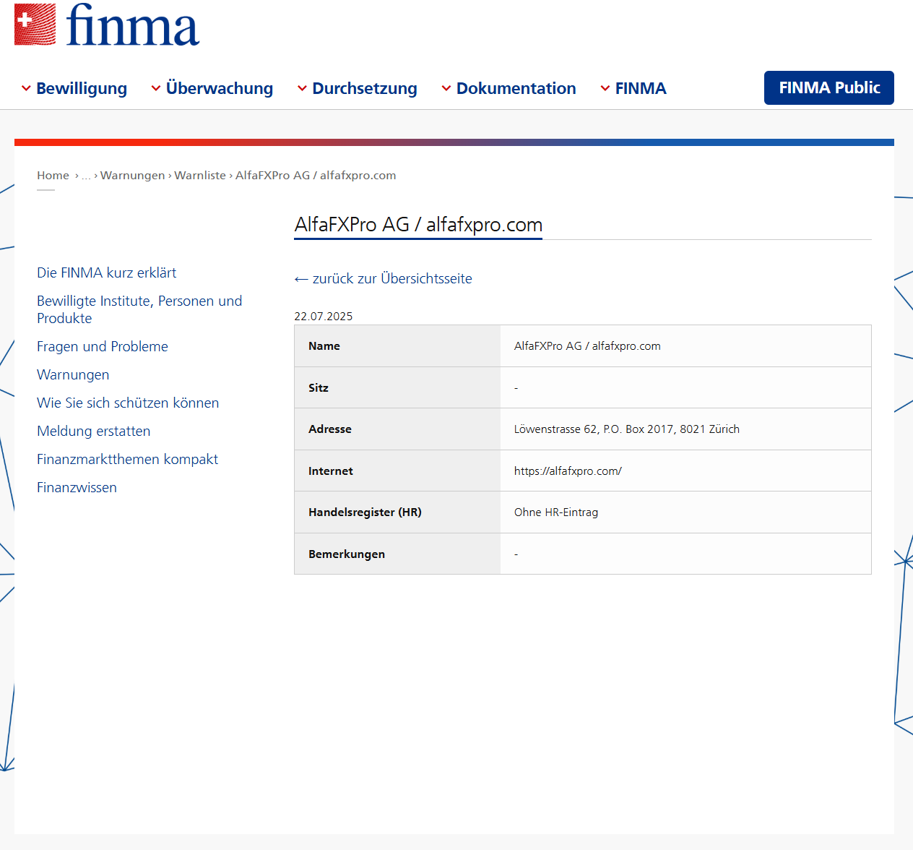Open the FINMA navigation item
Screen dimensions: 913x850
pyautogui.click(x=641, y=88)
